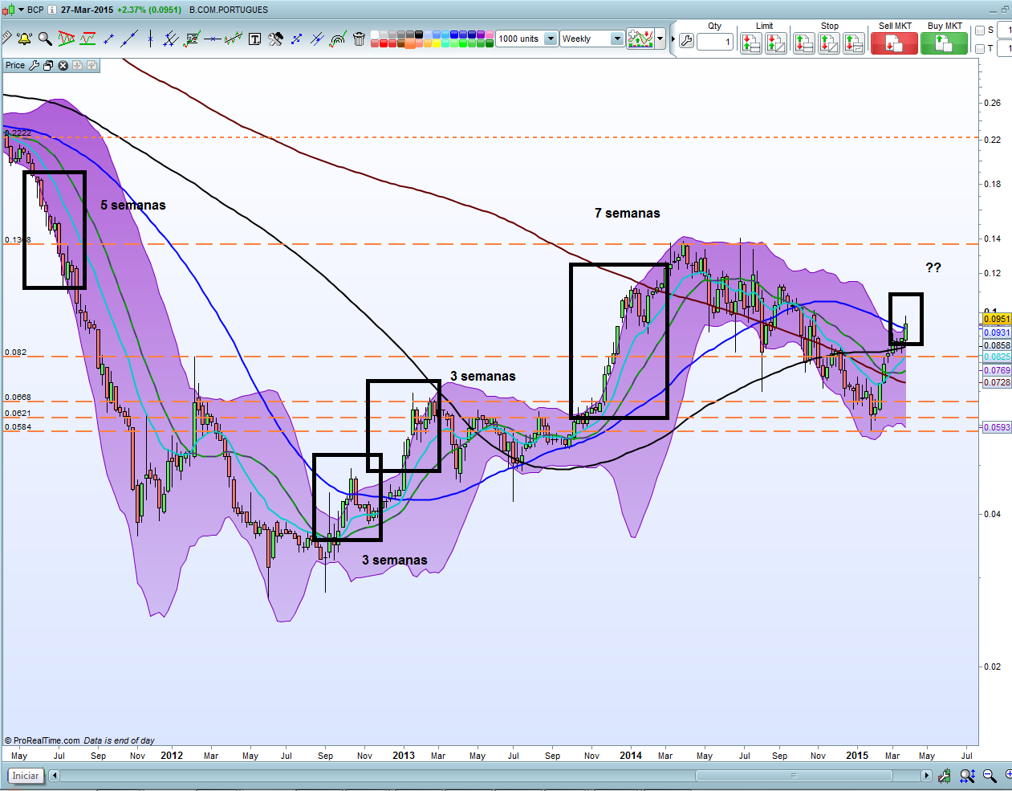Toggle the S checkbox
1012x791 pixels.
click(980, 31)
